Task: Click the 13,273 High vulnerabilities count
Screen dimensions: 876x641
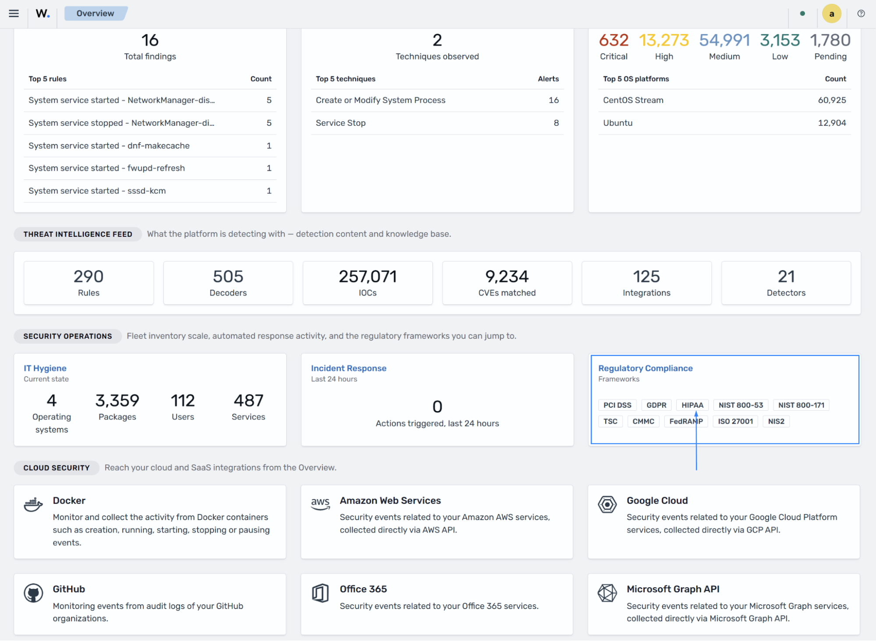Action: pos(664,40)
